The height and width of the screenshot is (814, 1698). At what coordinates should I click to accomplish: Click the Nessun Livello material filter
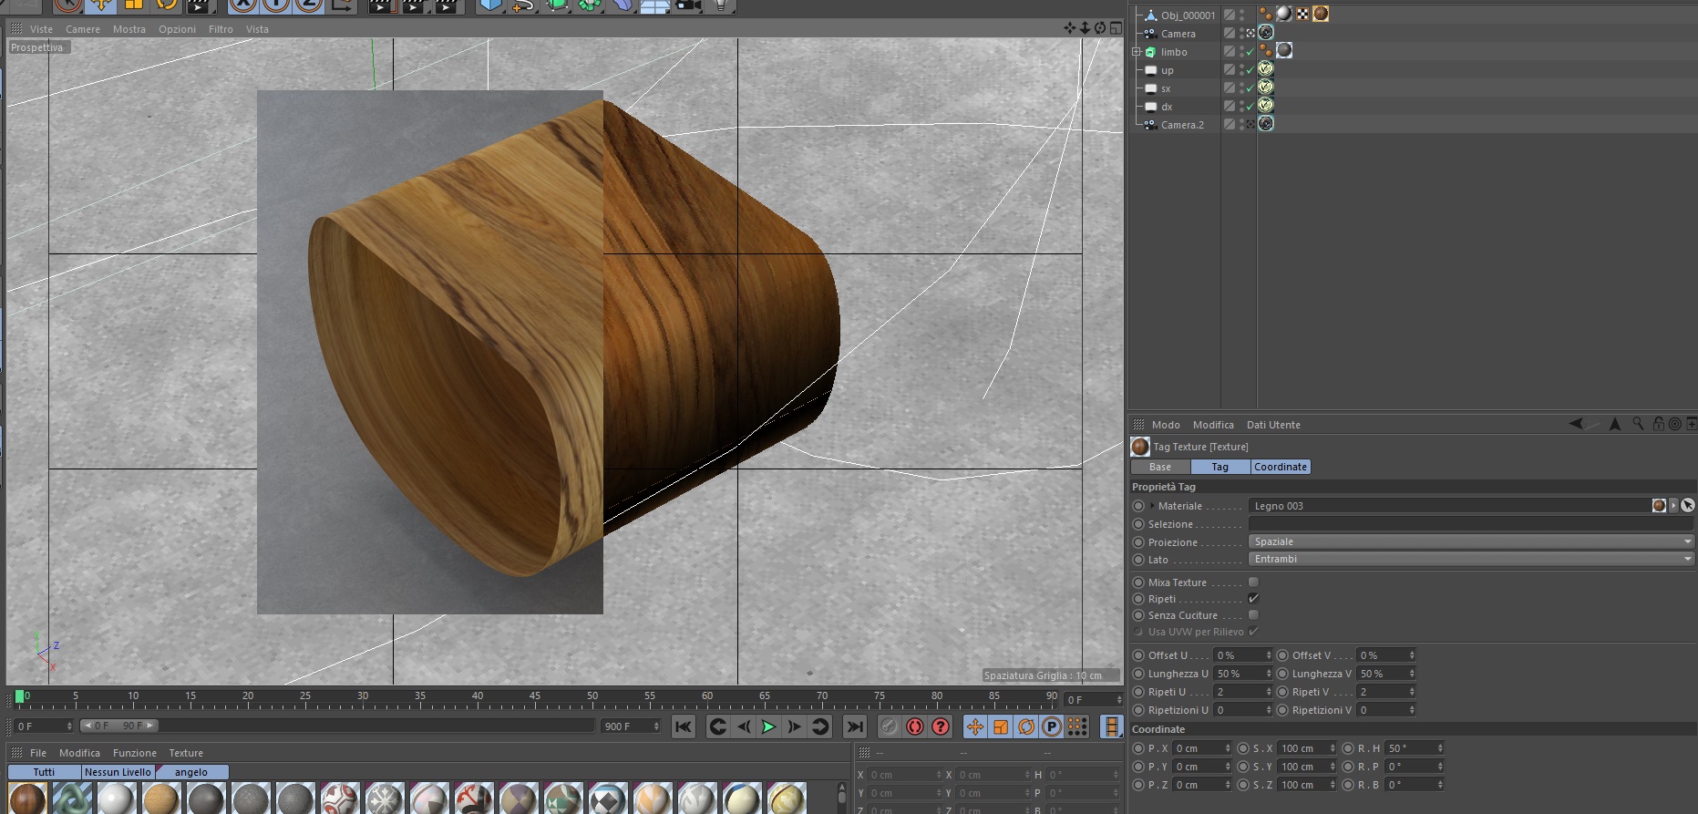click(x=118, y=772)
